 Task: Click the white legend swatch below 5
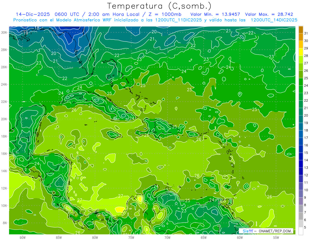pos(301,231)
